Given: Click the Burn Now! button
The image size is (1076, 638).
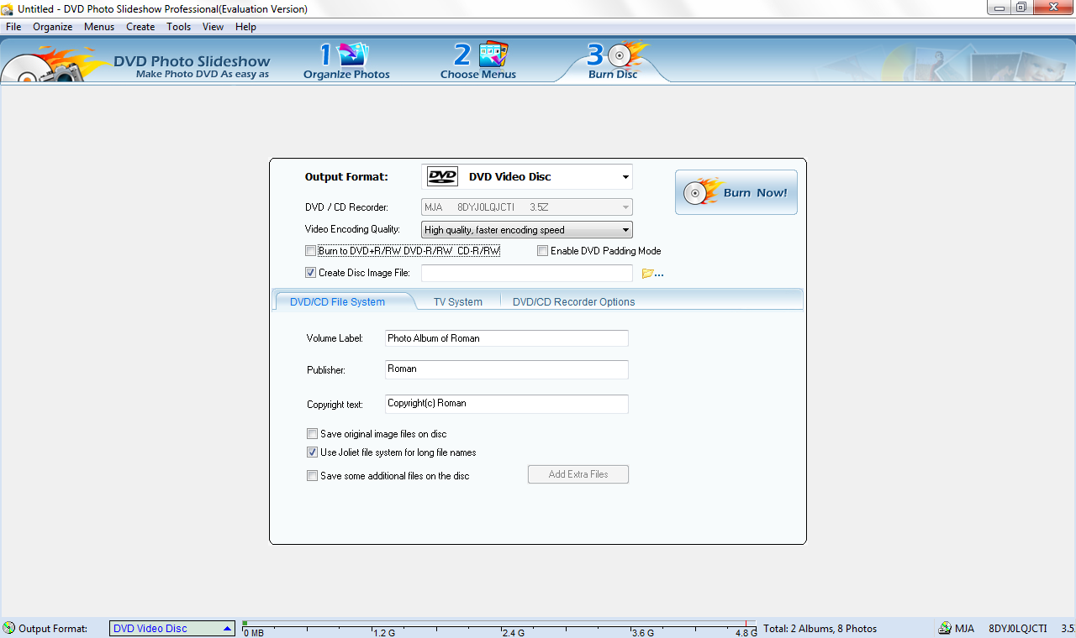Looking at the screenshot, I should pyautogui.click(x=736, y=192).
